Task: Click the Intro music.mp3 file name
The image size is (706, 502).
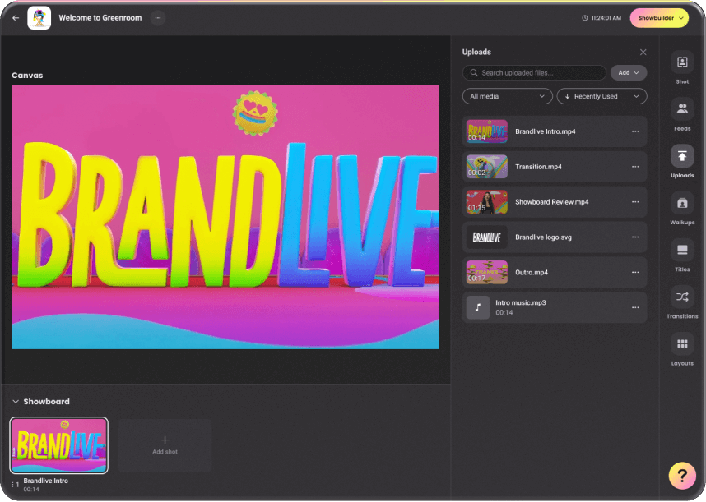Action: [521, 302]
